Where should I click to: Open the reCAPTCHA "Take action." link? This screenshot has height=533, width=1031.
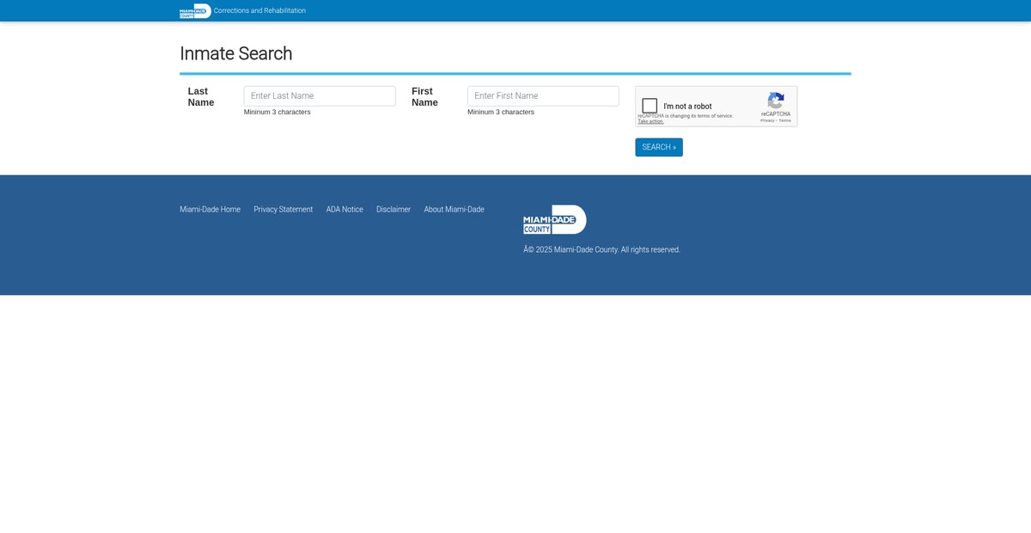point(650,121)
